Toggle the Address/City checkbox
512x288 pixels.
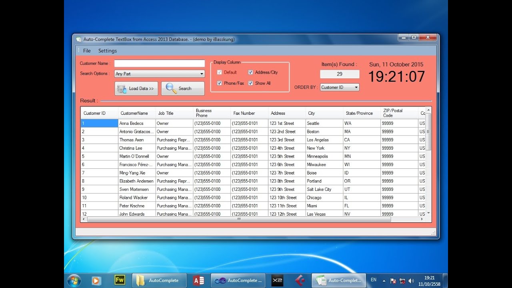pyautogui.click(x=250, y=72)
